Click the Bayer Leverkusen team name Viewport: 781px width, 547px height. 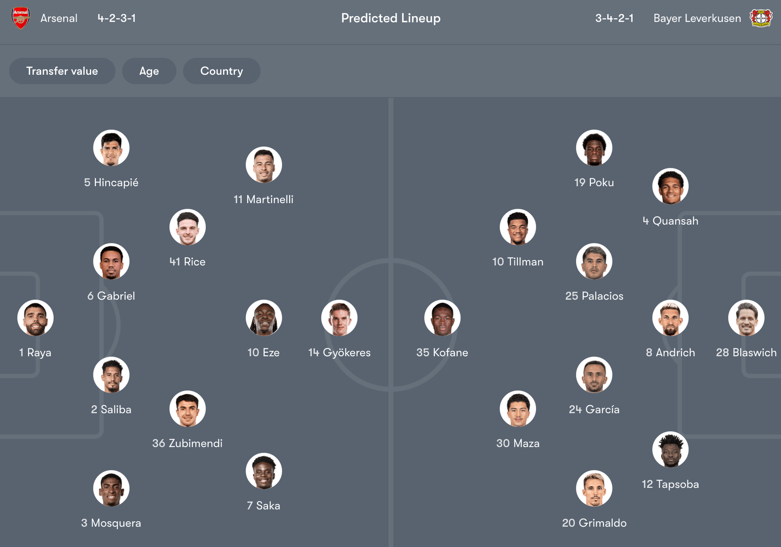[697, 18]
